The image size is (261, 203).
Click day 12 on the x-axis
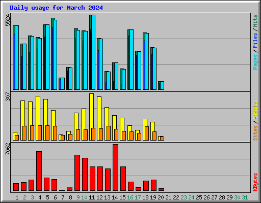tap(99, 197)
